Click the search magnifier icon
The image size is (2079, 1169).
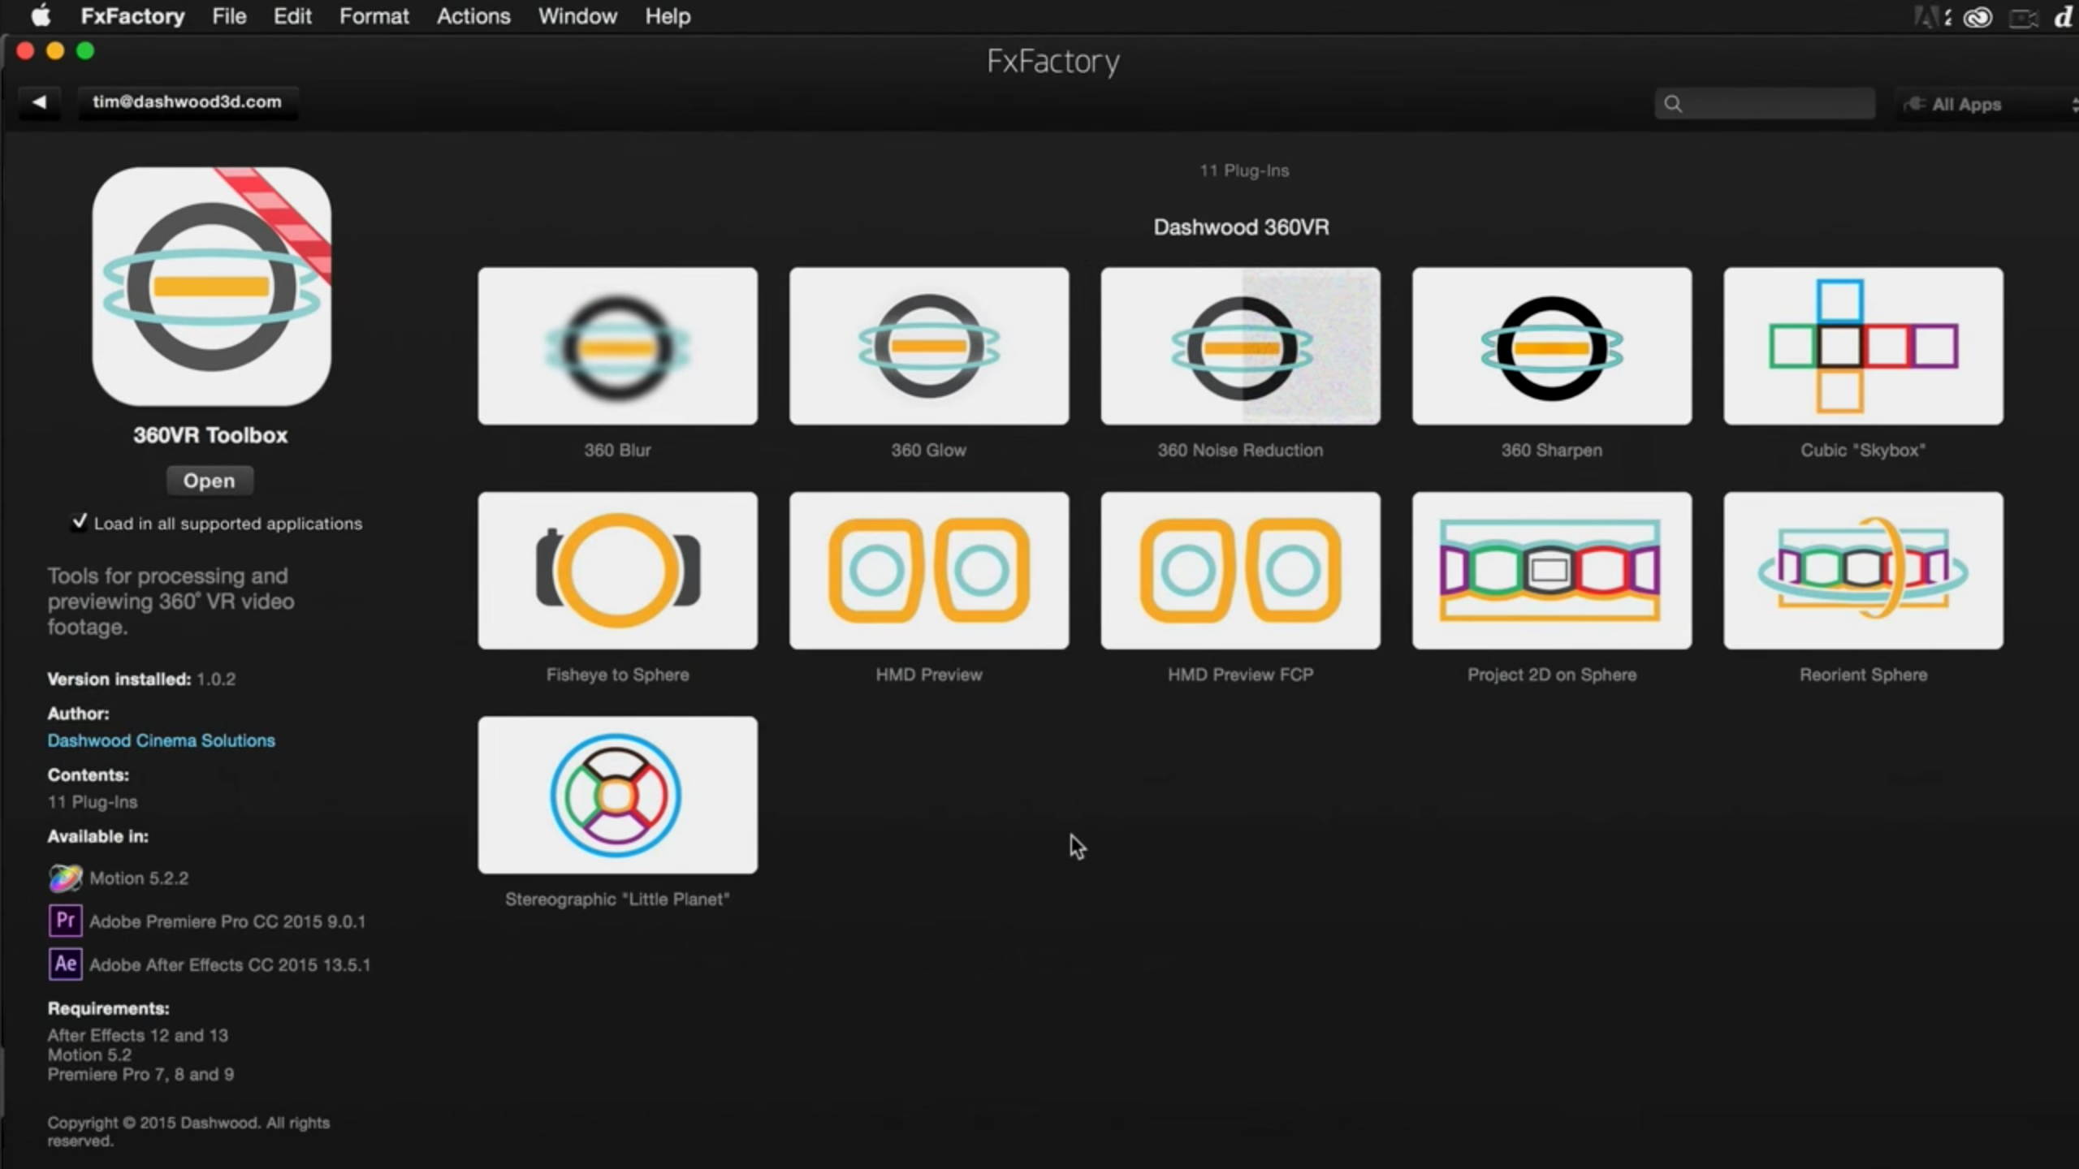[1673, 104]
